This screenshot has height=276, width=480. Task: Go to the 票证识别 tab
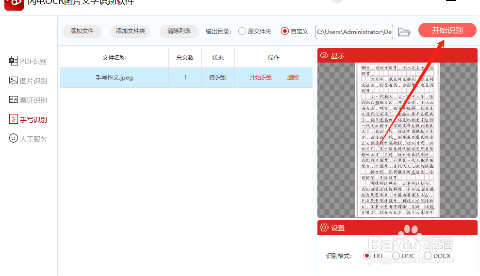pyautogui.click(x=28, y=100)
